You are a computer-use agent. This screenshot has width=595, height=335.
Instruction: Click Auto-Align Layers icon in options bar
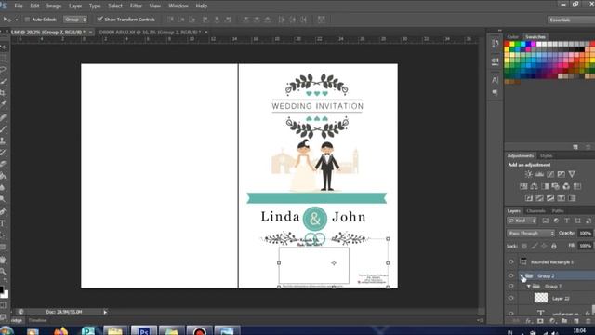click(322, 20)
